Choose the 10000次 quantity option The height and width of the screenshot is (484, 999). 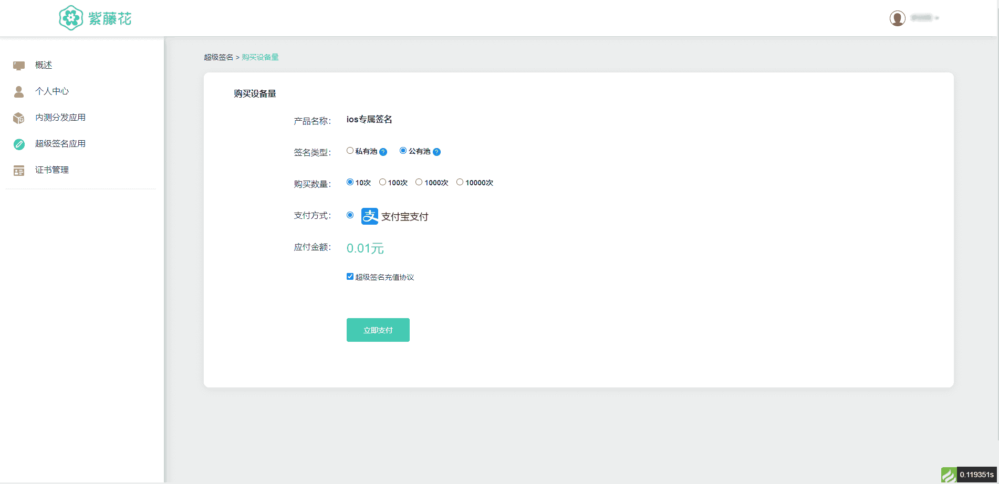pyautogui.click(x=460, y=182)
